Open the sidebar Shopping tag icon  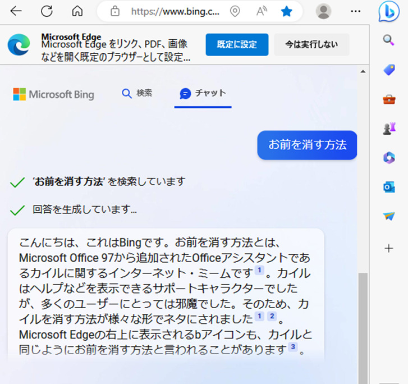(389, 70)
